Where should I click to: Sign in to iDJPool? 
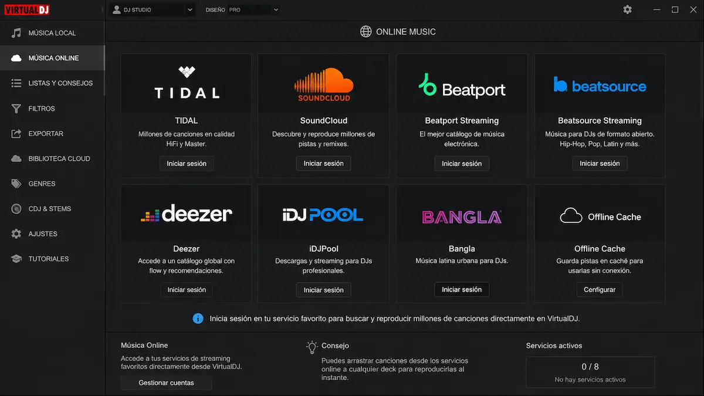pos(323,290)
